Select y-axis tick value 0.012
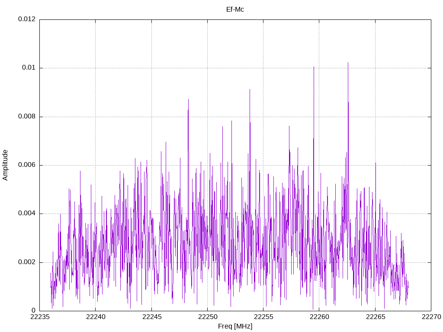Viewport: 443px width, 332px height. coord(27,19)
